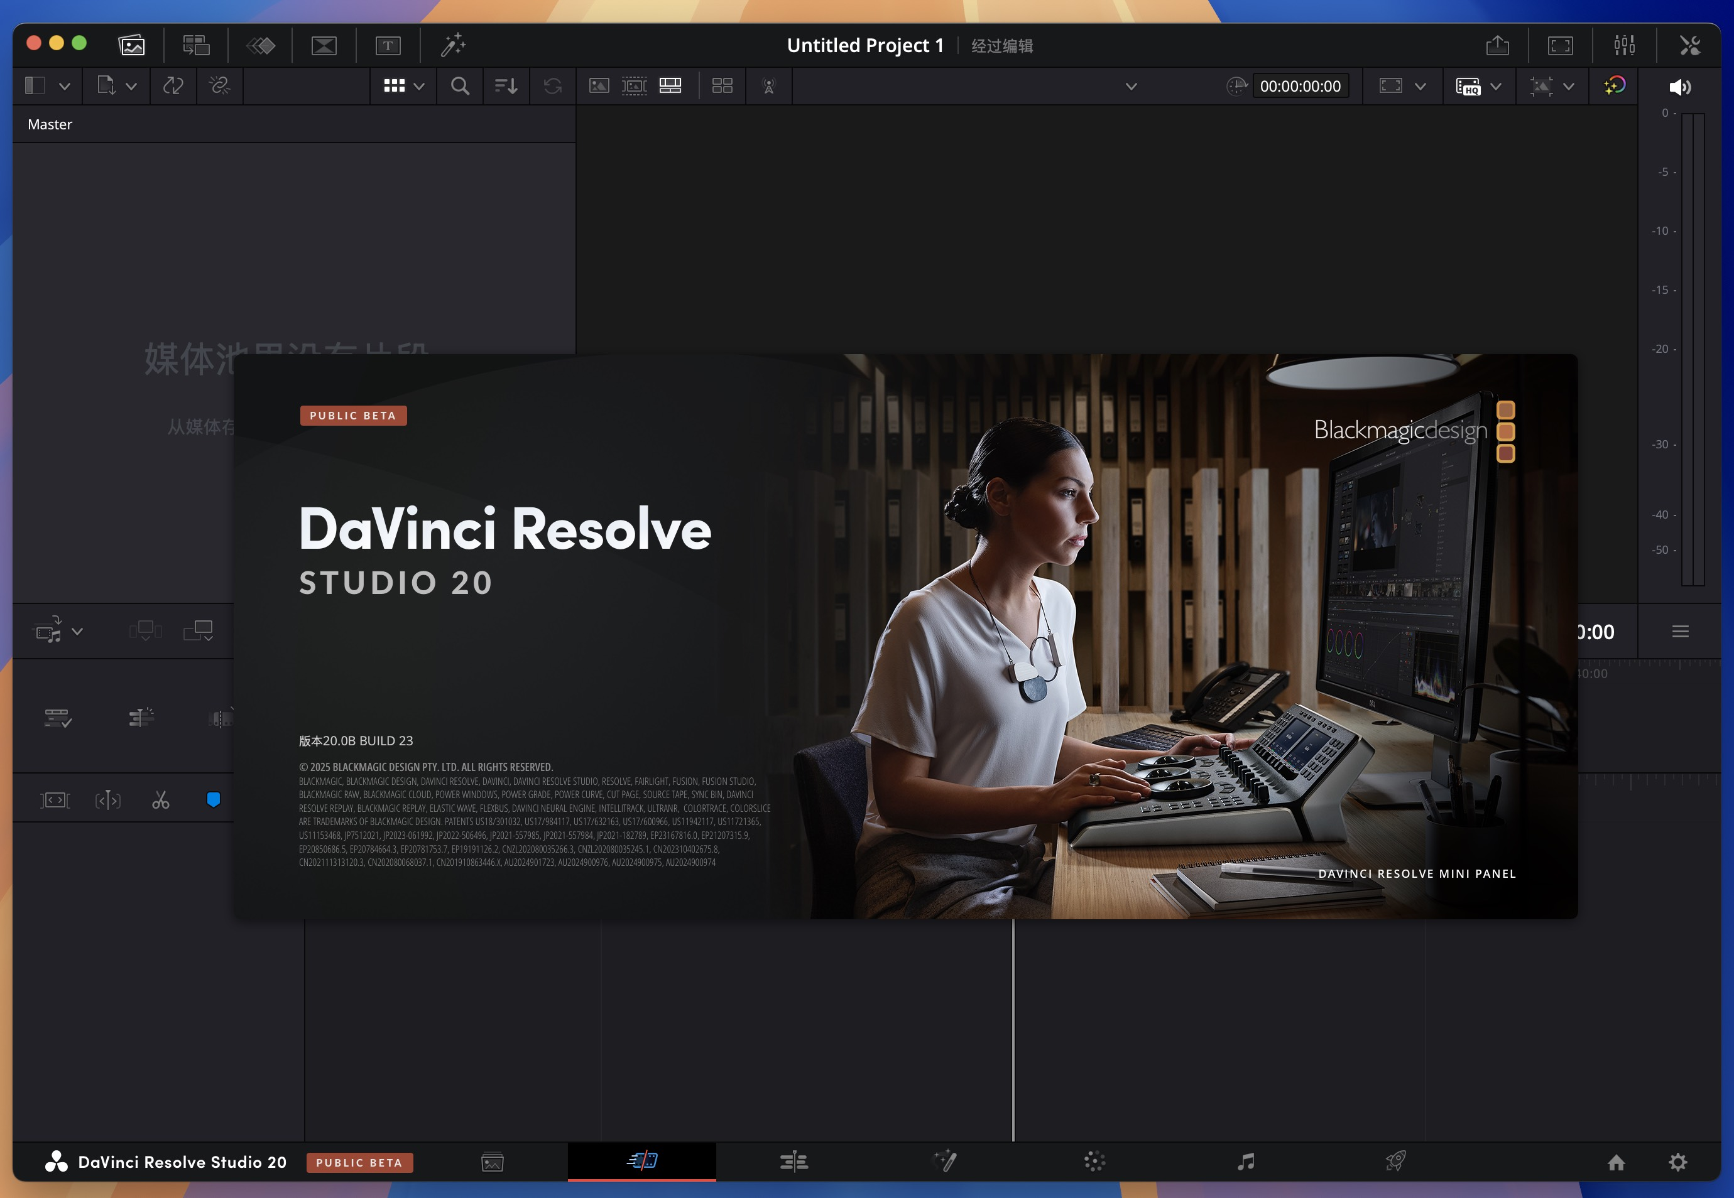Switch to the Color page

(x=1094, y=1162)
